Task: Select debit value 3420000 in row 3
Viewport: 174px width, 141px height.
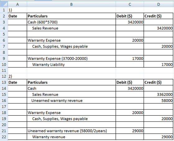Action: point(130,22)
